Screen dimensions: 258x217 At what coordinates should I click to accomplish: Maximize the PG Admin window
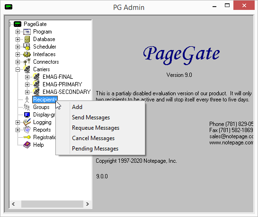point(227,5)
